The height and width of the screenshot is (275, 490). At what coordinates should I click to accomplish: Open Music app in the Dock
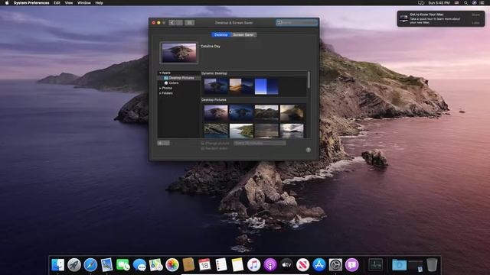(253, 265)
